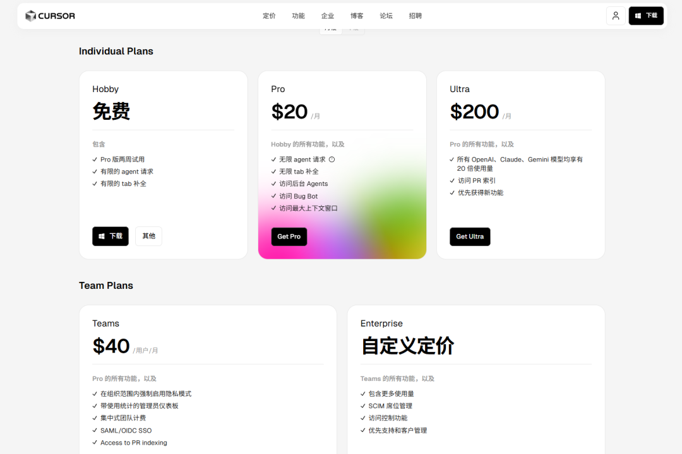The width and height of the screenshot is (682, 454).
Task: Click the 免费 Hobby price text
Action: click(111, 111)
